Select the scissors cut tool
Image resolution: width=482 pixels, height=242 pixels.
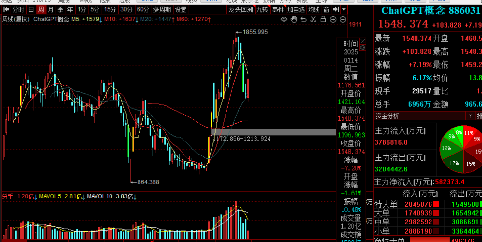pos(313,20)
